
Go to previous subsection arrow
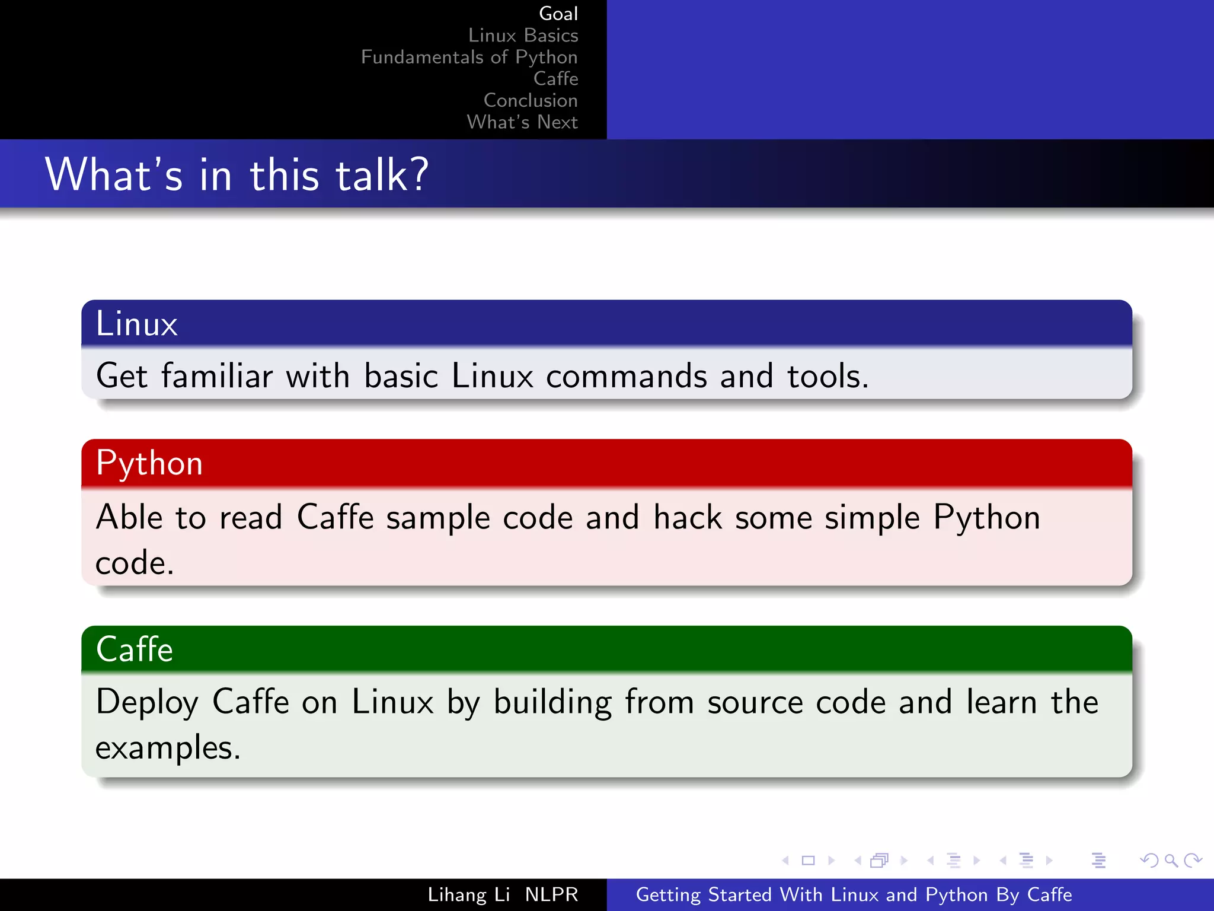pos(931,860)
